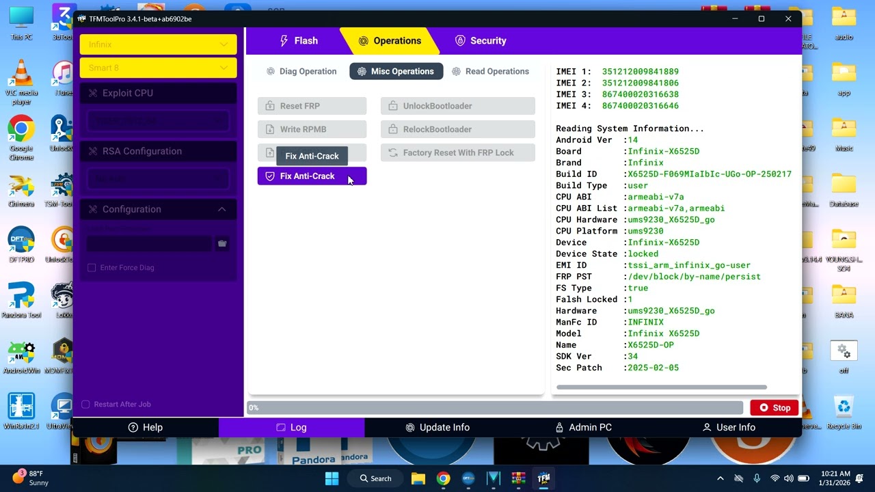875x492 pixels.
Task: Open the Infinix brand dropdown
Action: 158,44
